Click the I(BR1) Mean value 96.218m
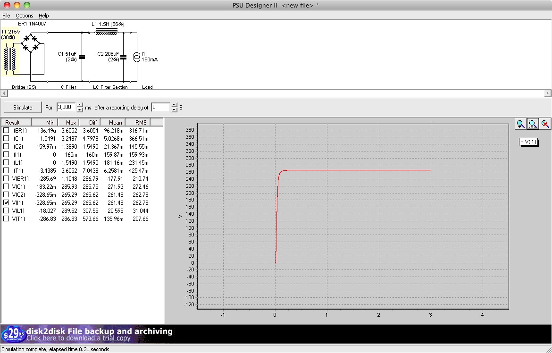This screenshot has width=552, height=353. click(113, 131)
